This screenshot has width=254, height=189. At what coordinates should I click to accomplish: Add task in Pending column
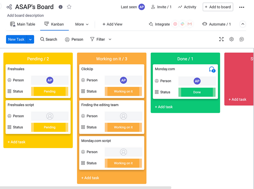(x=17, y=142)
